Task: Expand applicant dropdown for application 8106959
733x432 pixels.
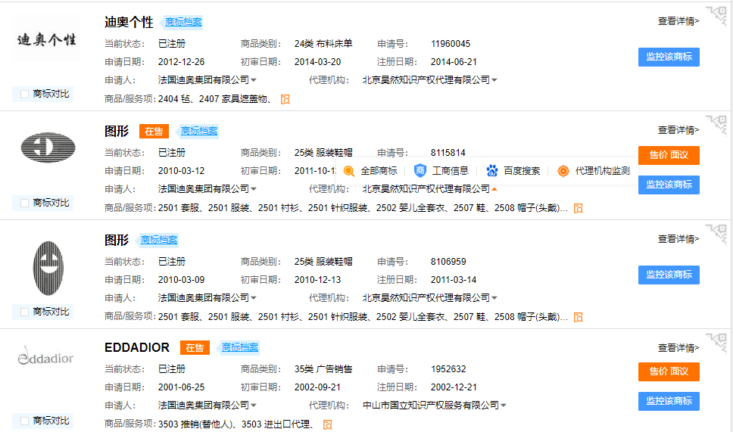Action: [x=254, y=298]
